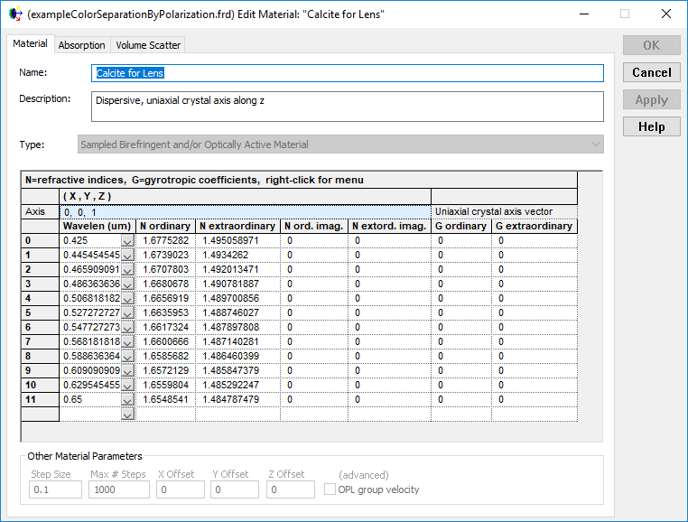Click the application icon in the title bar

(x=14, y=14)
